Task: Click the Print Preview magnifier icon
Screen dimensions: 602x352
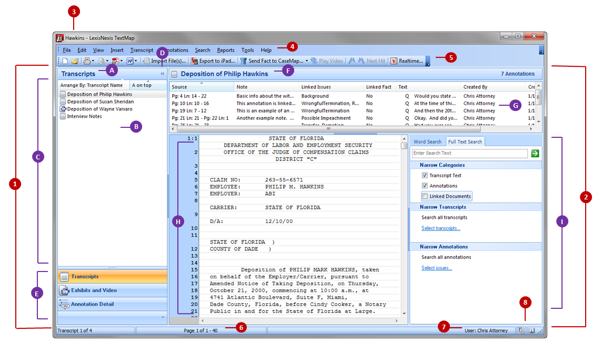Action: [102, 61]
